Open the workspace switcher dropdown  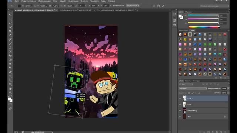coord(214,6)
